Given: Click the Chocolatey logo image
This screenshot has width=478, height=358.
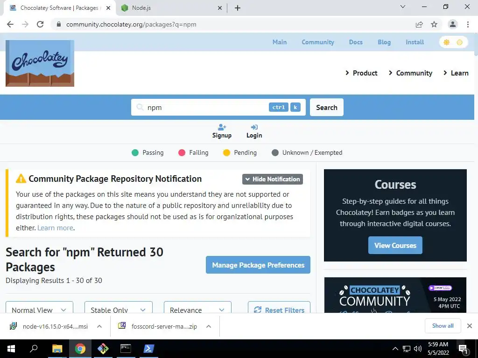Looking at the screenshot, I should (x=40, y=63).
